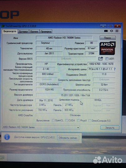Click the Mar 11, 2016 driver date field
126x168 pixels.
46,100
